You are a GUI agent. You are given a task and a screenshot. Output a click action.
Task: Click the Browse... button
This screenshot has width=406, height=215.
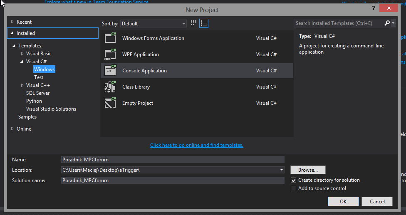pyautogui.click(x=308, y=170)
